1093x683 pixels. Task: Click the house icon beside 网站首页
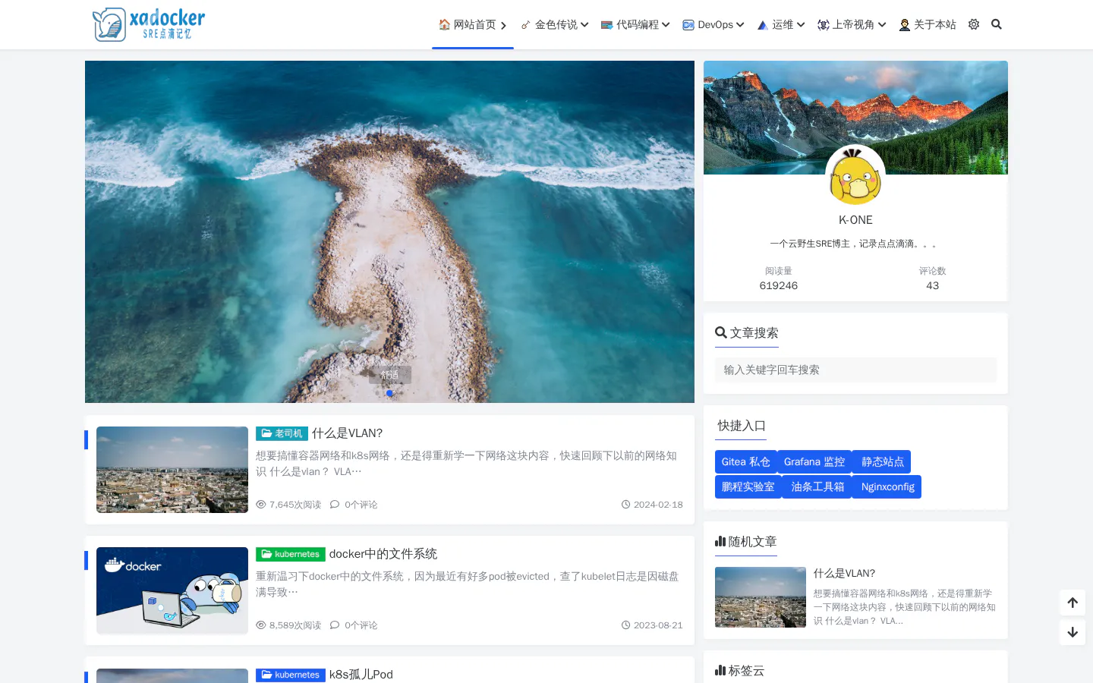click(x=445, y=24)
